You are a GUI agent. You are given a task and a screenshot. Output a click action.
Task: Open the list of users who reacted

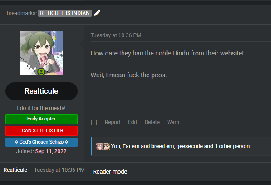180,146
